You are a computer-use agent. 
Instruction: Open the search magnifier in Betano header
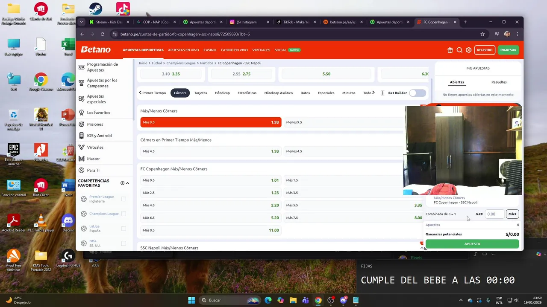pyautogui.click(x=459, y=50)
